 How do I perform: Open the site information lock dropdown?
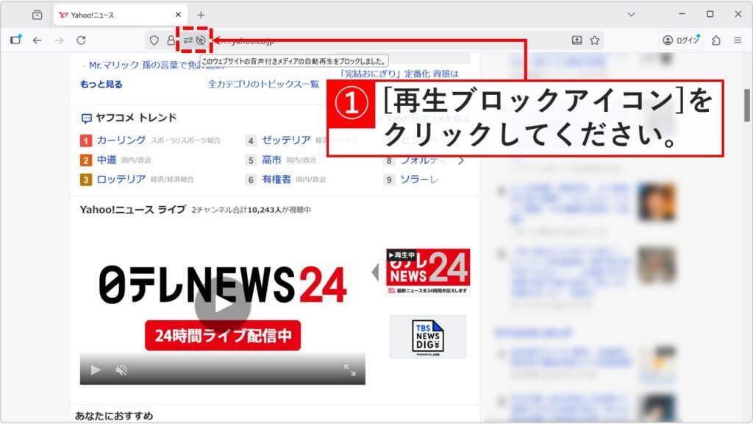click(171, 40)
